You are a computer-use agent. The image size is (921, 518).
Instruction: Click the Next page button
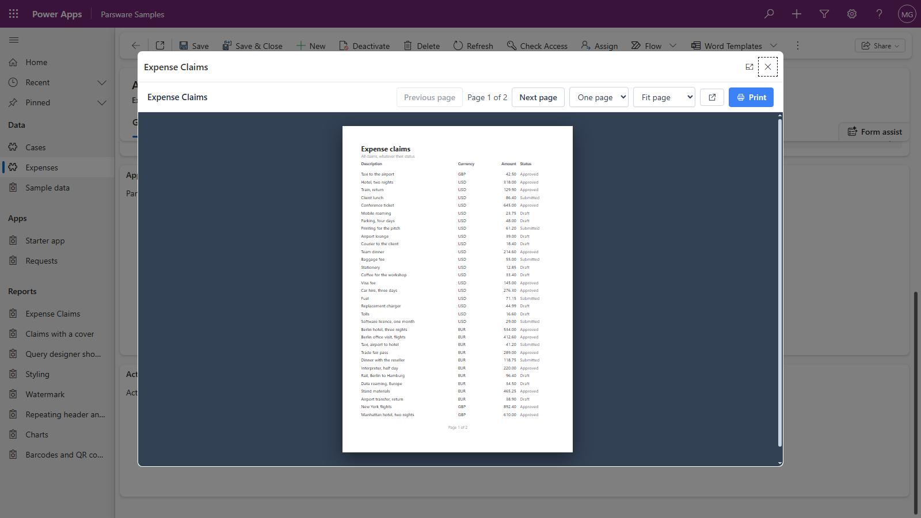[538, 97]
